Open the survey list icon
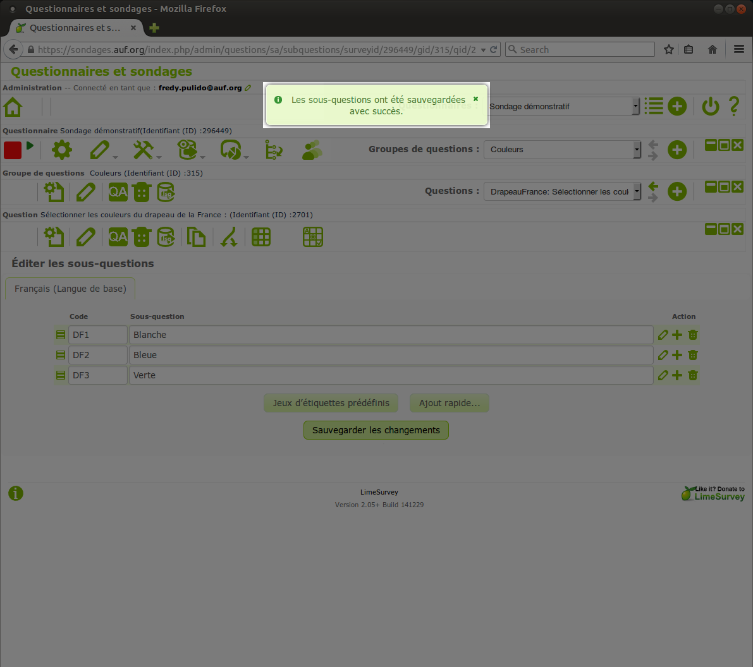The height and width of the screenshot is (667, 753). pos(654,106)
